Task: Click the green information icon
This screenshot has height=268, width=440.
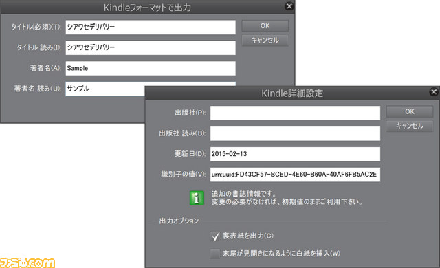Action: point(197,198)
